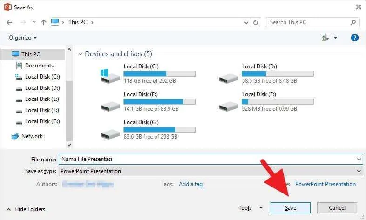Select the Local Disk (G:) drive icon
Viewport: 366px width, 220px height.
(x=110, y=134)
